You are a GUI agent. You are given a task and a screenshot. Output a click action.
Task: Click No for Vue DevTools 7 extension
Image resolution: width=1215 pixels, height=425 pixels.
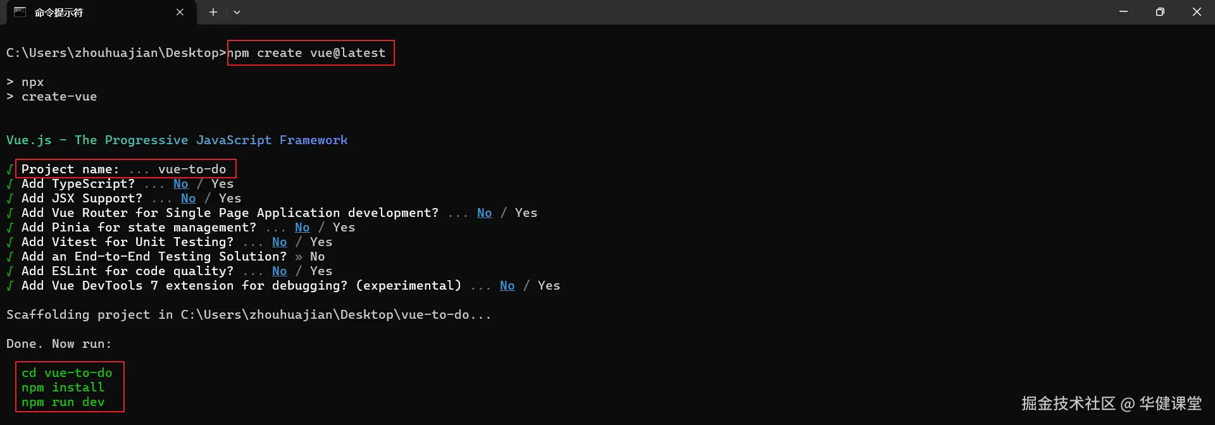pos(507,286)
